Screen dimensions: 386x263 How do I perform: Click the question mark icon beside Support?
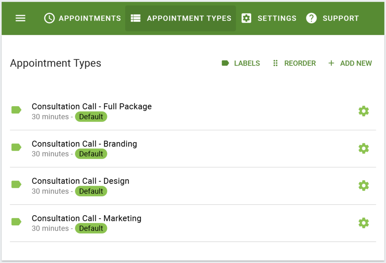311,18
